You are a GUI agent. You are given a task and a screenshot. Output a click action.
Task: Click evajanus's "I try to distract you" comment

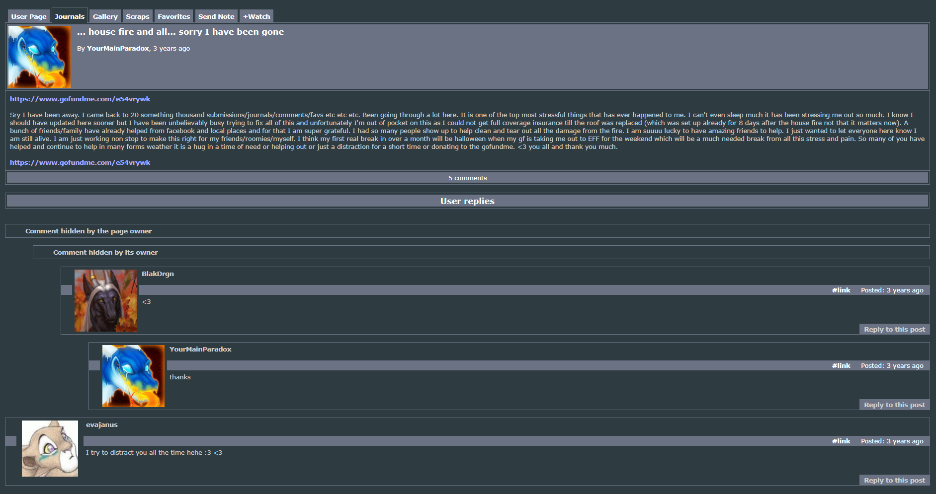click(154, 453)
